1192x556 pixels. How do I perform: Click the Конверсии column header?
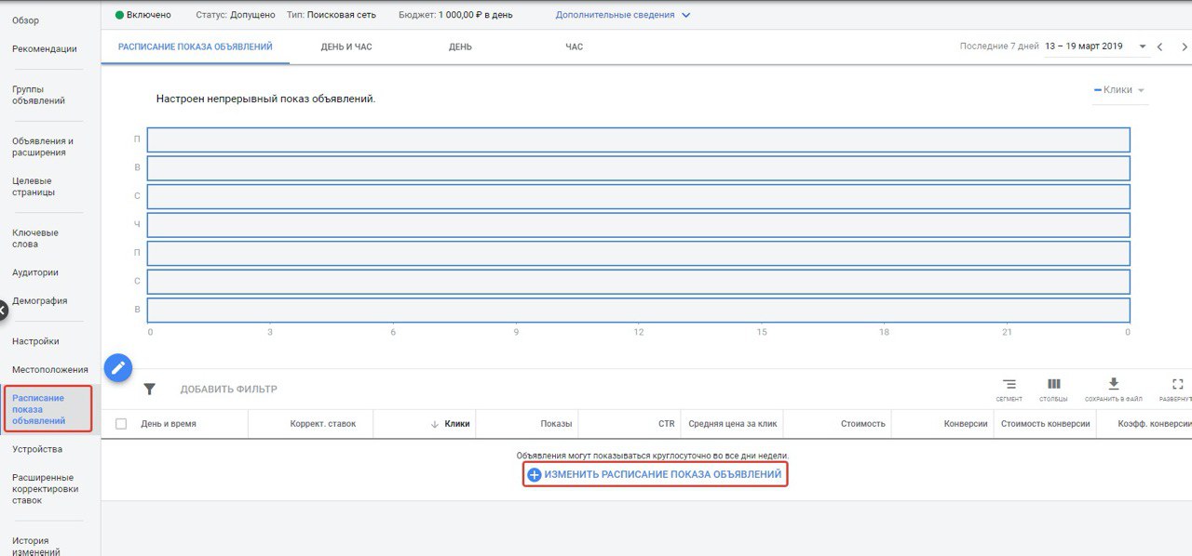[x=966, y=424]
